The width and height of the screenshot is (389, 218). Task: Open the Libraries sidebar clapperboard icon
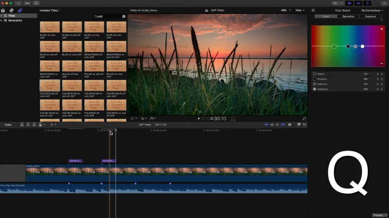3,10
